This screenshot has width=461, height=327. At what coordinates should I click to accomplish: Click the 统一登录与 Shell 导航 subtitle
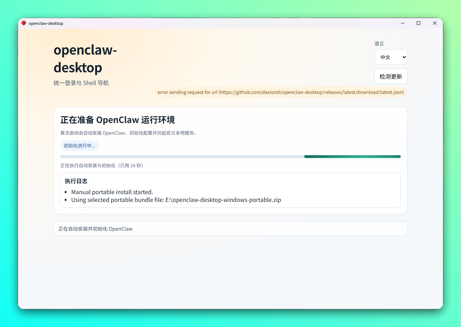pos(81,83)
